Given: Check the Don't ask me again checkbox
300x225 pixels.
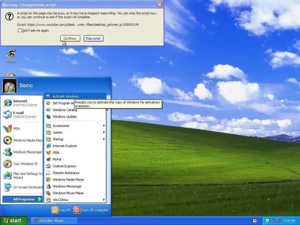Looking at the screenshot, I should (20, 30).
